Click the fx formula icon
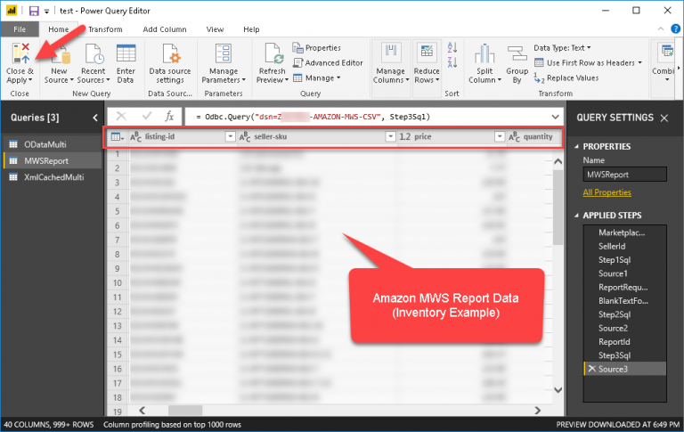The width and height of the screenshot is (684, 432). (170, 116)
